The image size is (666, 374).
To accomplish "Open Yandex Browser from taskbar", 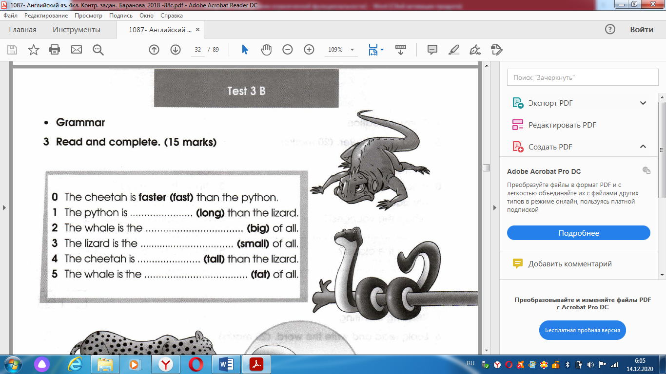I will (166, 364).
